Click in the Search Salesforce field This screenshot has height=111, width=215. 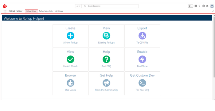tap(110, 6)
